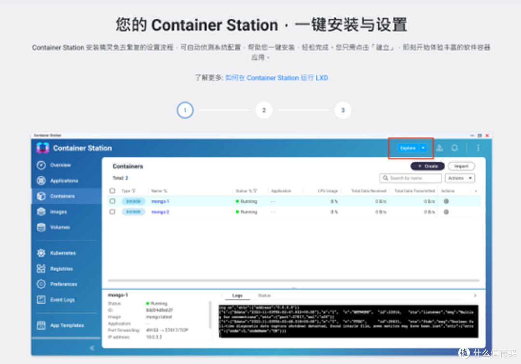Click the DOCKER type badge for mongo-2
The height and width of the screenshot is (364, 521).
(134, 212)
